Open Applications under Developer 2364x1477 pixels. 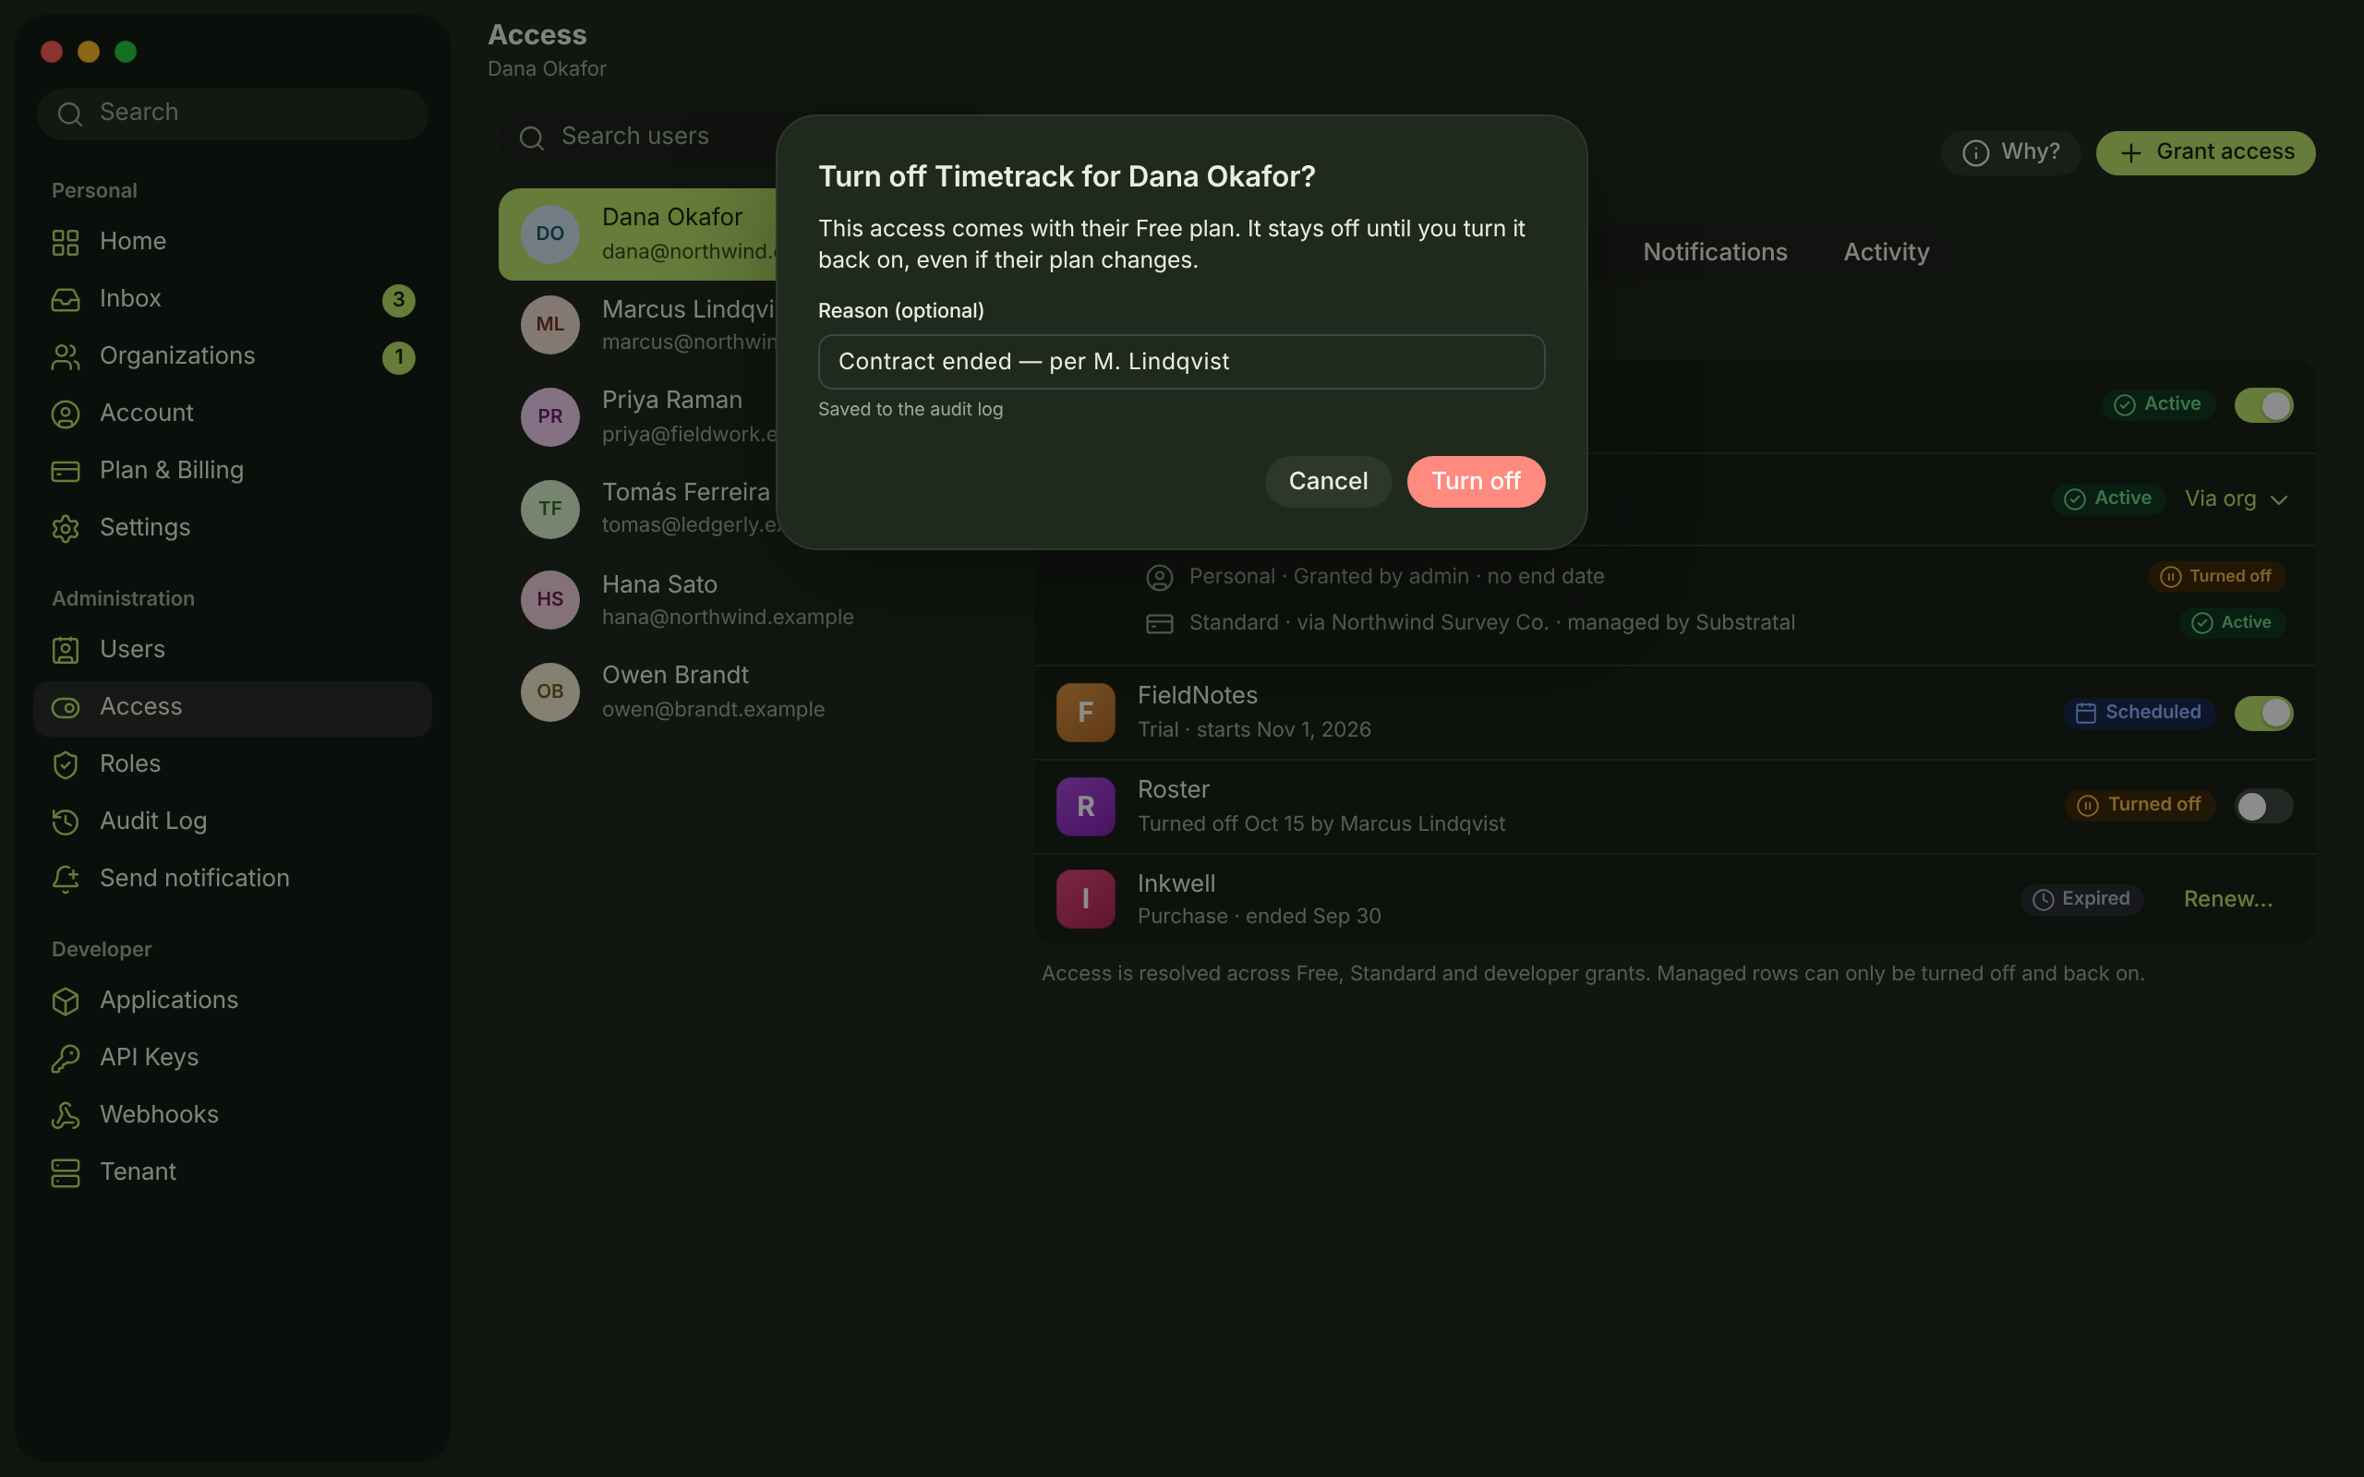(x=233, y=1001)
